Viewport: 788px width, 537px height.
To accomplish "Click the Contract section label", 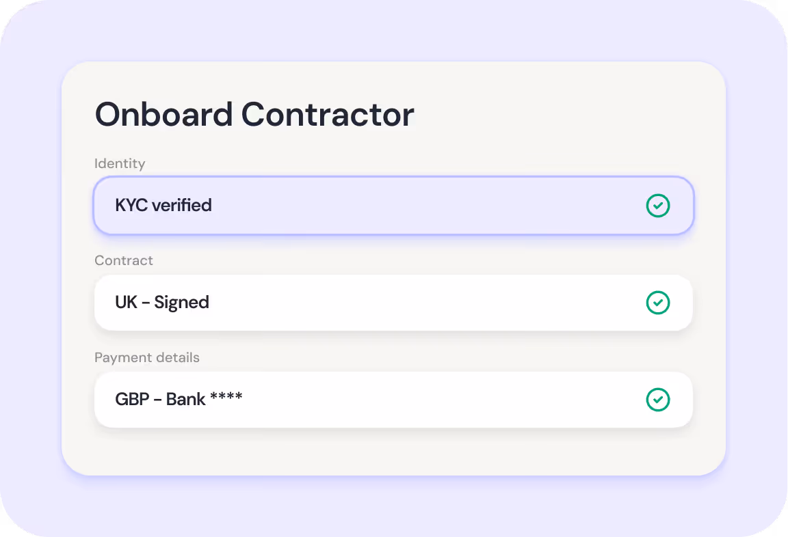I will (x=124, y=260).
